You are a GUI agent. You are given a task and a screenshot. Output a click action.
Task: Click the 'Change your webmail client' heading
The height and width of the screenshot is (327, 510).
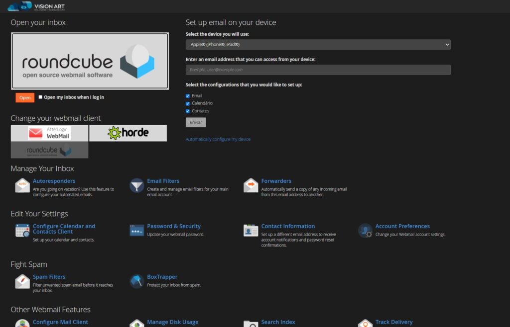point(56,118)
